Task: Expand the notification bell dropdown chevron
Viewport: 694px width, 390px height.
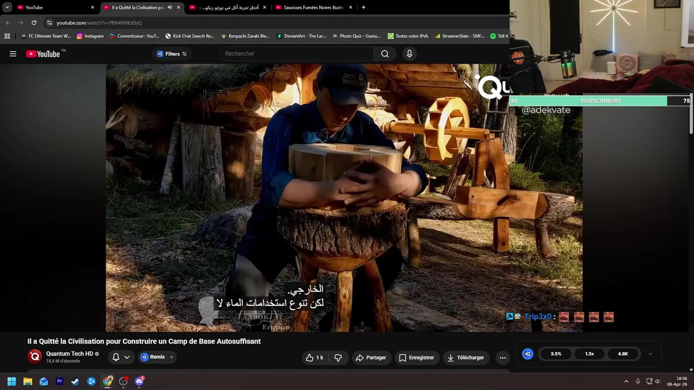Action: pyautogui.click(x=127, y=357)
